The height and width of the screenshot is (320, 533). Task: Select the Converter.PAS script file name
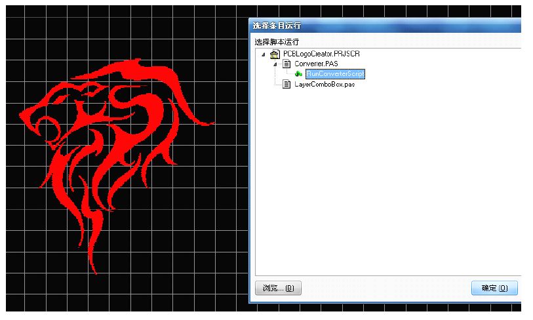point(317,64)
